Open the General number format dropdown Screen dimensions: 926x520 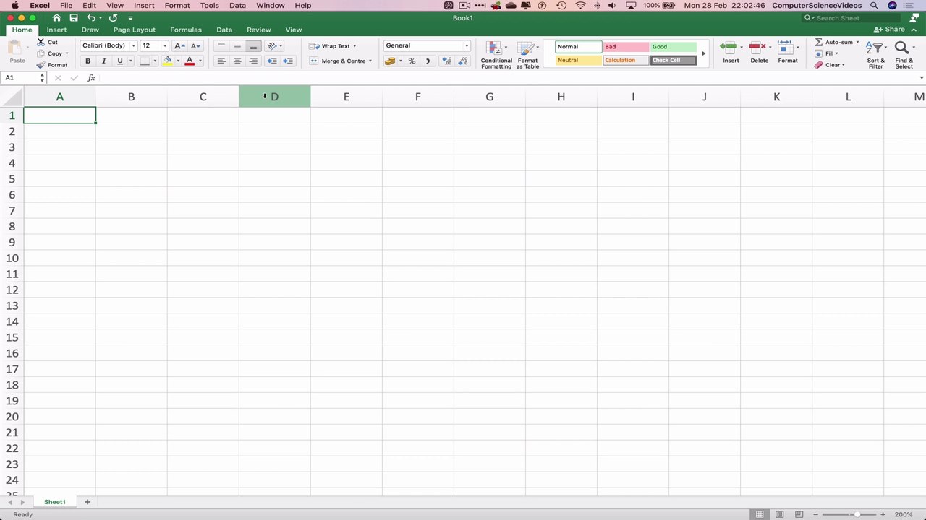point(427,45)
